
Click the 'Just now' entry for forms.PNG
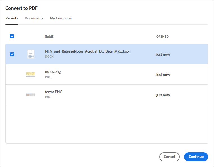(x=163, y=95)
